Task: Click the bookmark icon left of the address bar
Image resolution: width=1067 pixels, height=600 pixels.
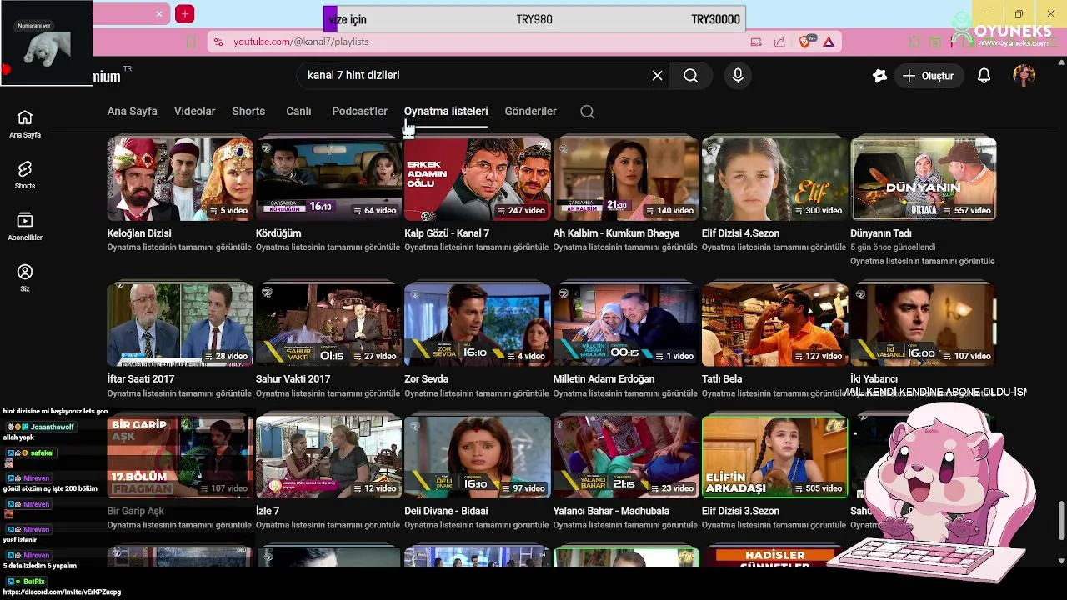Action: pyautogui.click(x=191, y=42)
